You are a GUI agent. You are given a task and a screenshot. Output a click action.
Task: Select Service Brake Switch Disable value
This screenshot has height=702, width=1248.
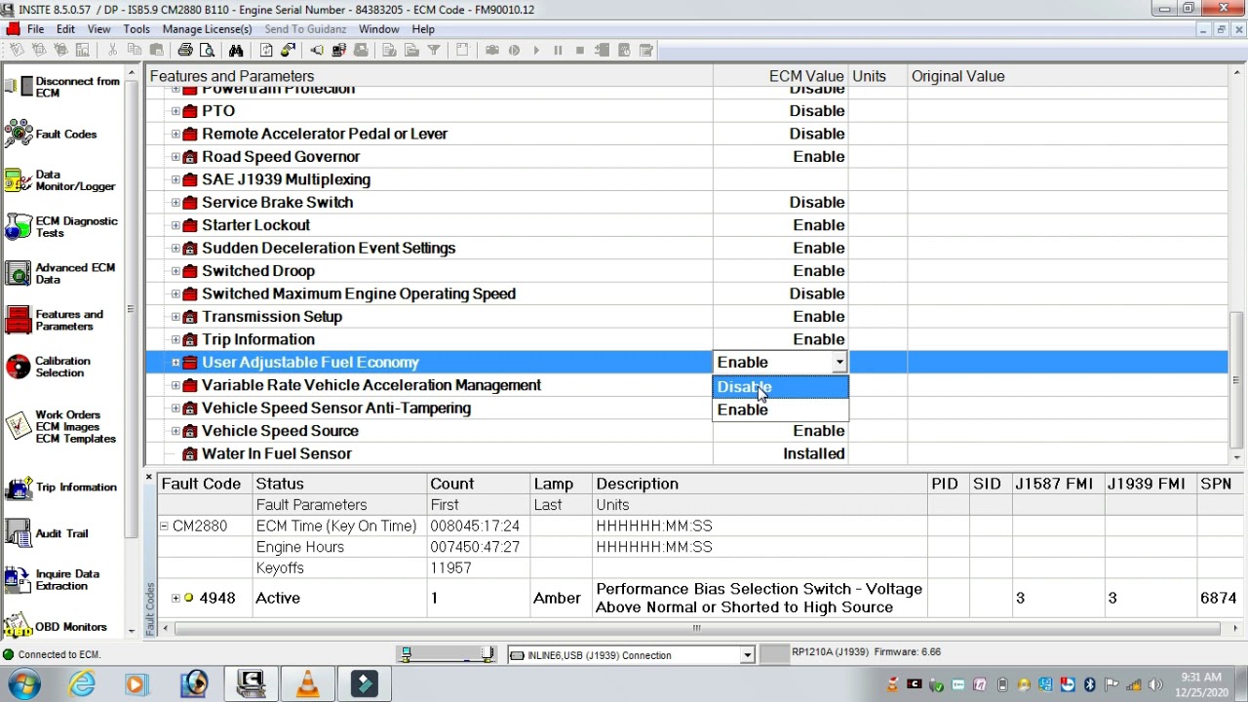(816, 203)
